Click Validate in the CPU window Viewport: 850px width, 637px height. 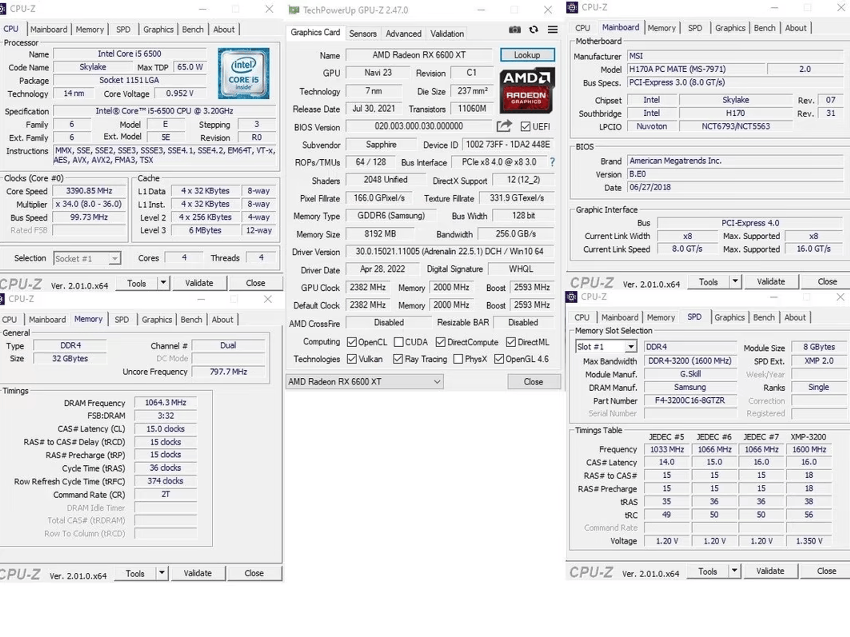pyautogui.click(x=199, y=283)
